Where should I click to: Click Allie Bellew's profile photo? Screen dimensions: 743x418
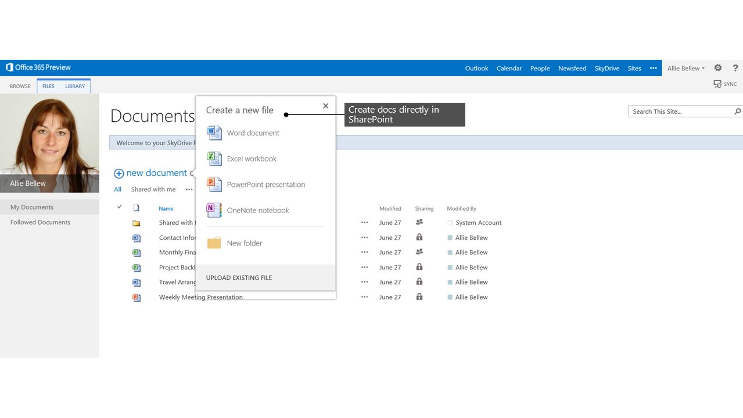coord(49,143)
